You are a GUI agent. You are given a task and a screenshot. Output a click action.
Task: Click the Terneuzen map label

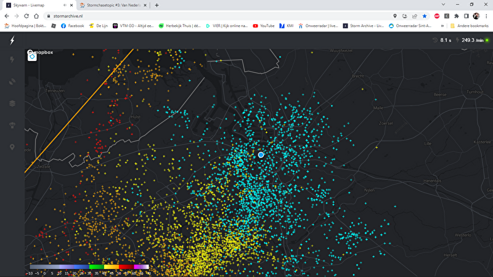(55, 90)
